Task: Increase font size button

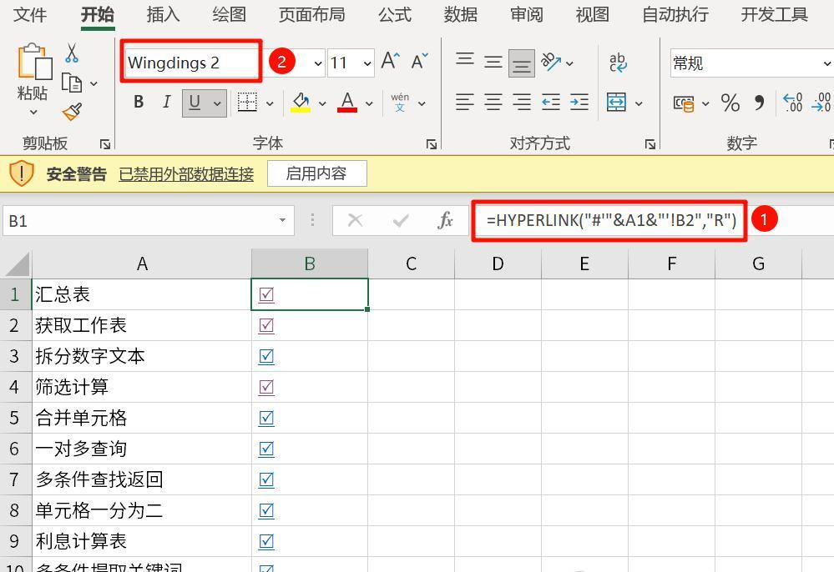Action: coord(391,61)
